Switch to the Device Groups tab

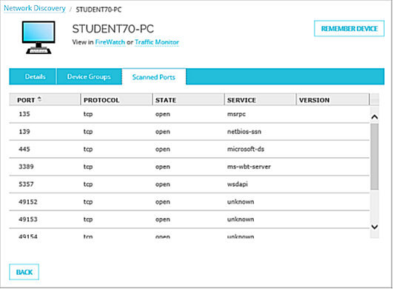[x=89, y=76]
